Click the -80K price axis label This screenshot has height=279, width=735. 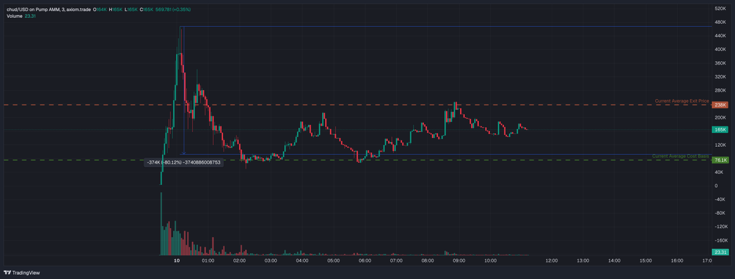720,213
